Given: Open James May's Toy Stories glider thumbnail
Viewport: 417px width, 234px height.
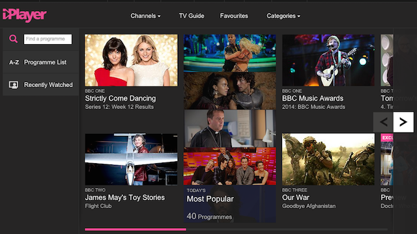Looking at the screenshot, I should pos(131,159).
